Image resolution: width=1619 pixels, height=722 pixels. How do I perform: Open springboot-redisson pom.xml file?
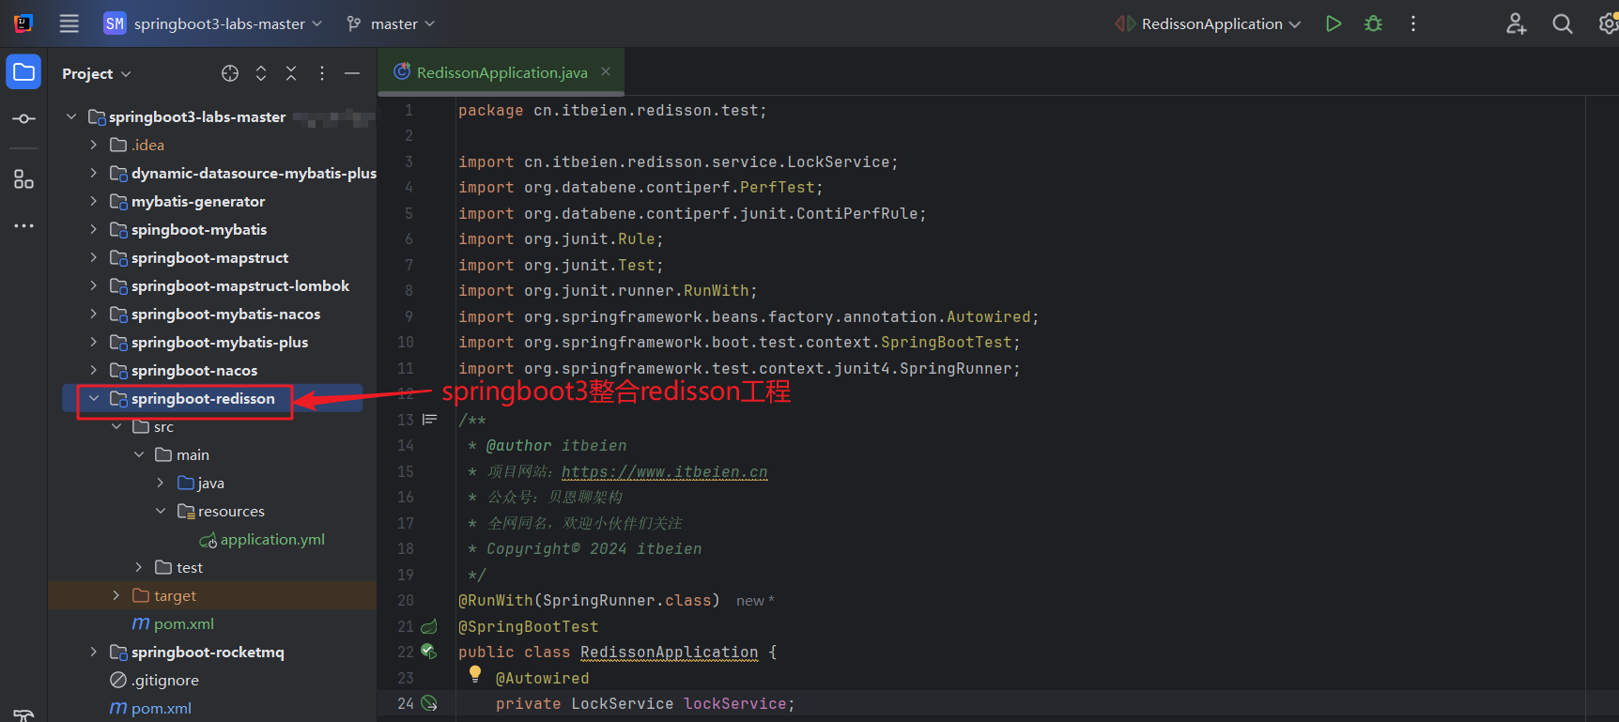[x=183, y=623]
